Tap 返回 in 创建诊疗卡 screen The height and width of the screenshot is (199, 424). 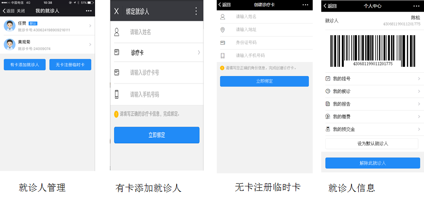coord(224,5)
